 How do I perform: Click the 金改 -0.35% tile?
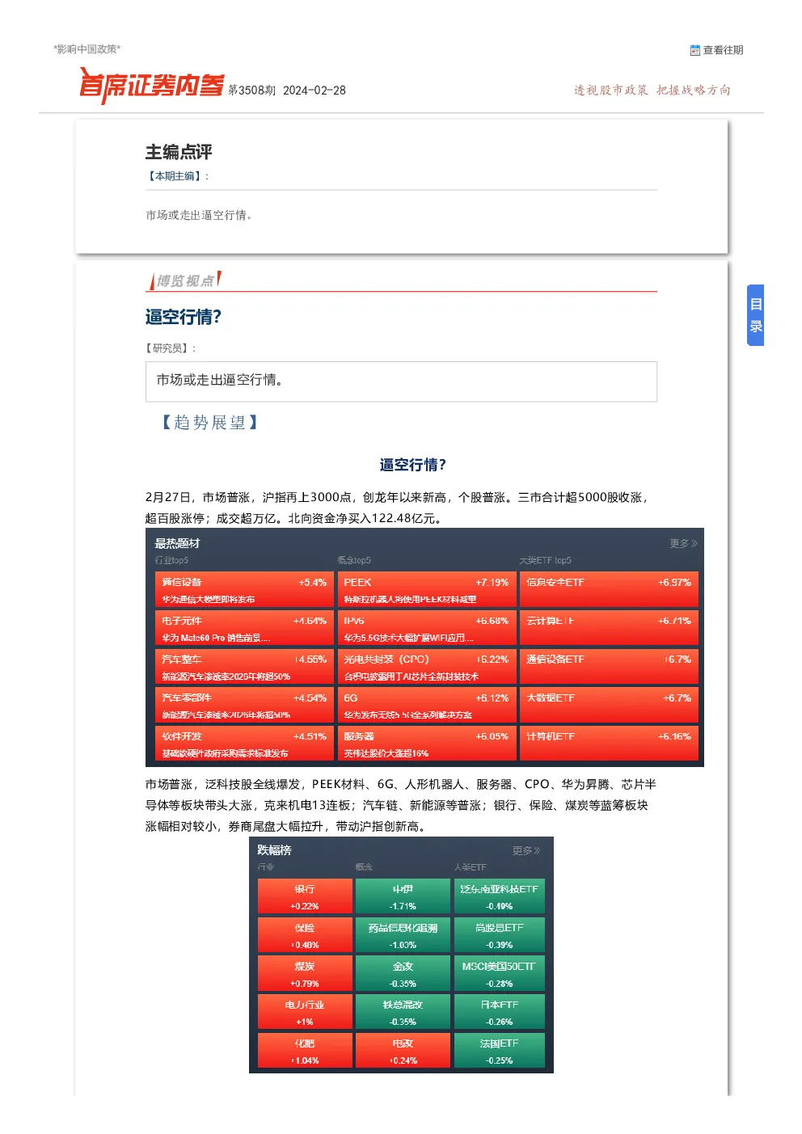point(403,974)
